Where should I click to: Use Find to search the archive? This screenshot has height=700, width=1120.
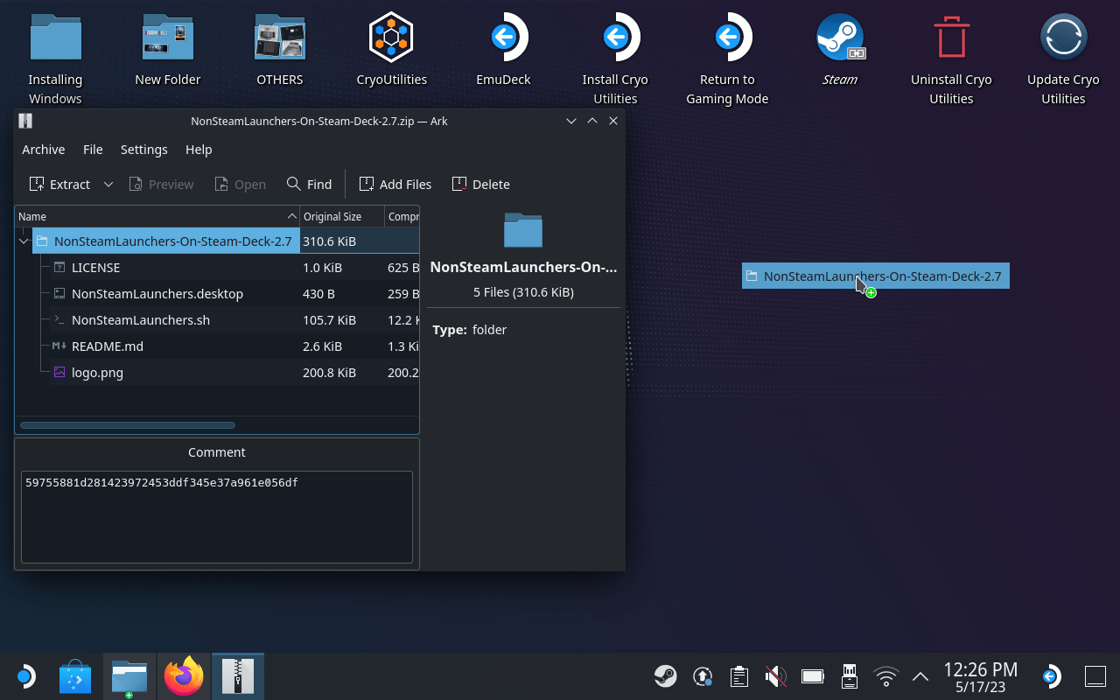(x=309, y=184)
